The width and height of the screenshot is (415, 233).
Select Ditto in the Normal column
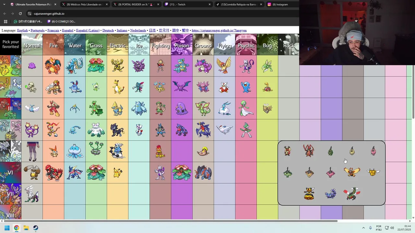(x=32, y=66)
